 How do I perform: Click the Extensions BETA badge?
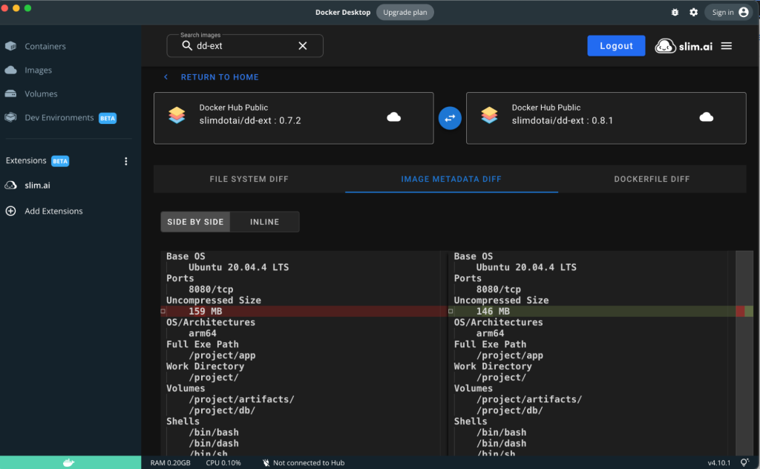pos(60,161)
